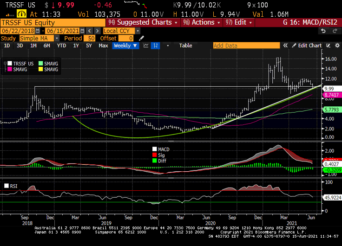Click the 9.99 last price label on axis
This screenshot has height=246, width=342.
pyautogui.click(x=332, y=89)
